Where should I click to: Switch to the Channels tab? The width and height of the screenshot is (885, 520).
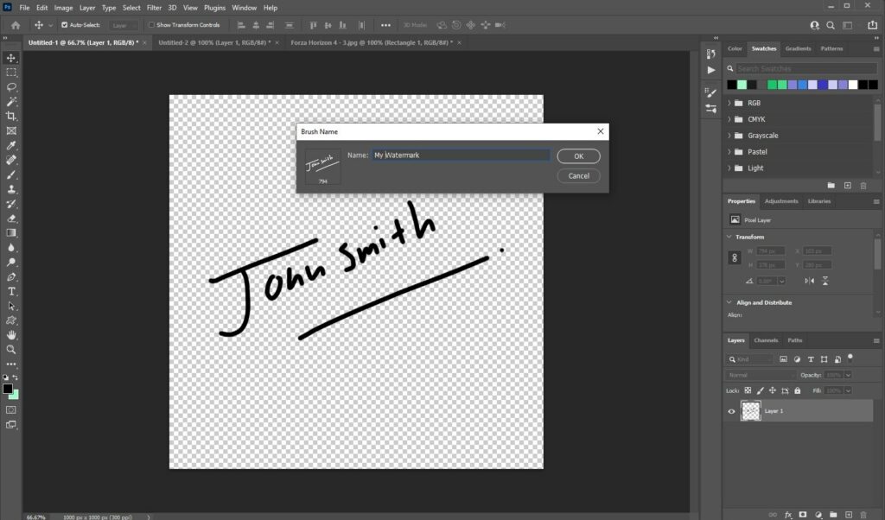point(766,339)
